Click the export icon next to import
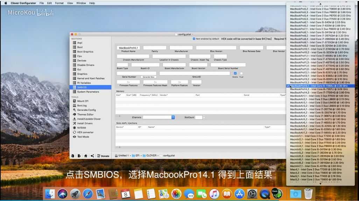Image resolution: width=359 pixels, height=201 pixels. pos(79,156)
